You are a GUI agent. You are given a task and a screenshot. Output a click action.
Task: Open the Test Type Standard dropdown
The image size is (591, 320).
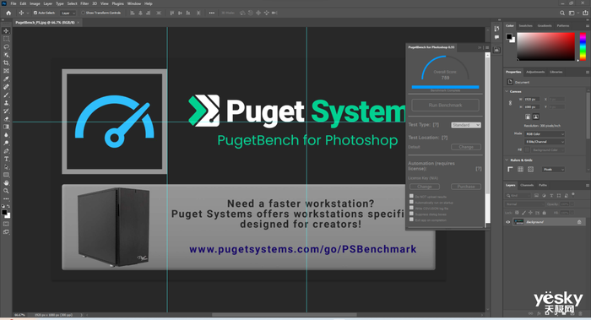tap(466, 125)
